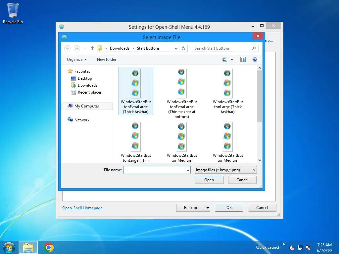Go forward in file dialog navigation
This screenshot has height=254, width=339.
tap(77, 48)
